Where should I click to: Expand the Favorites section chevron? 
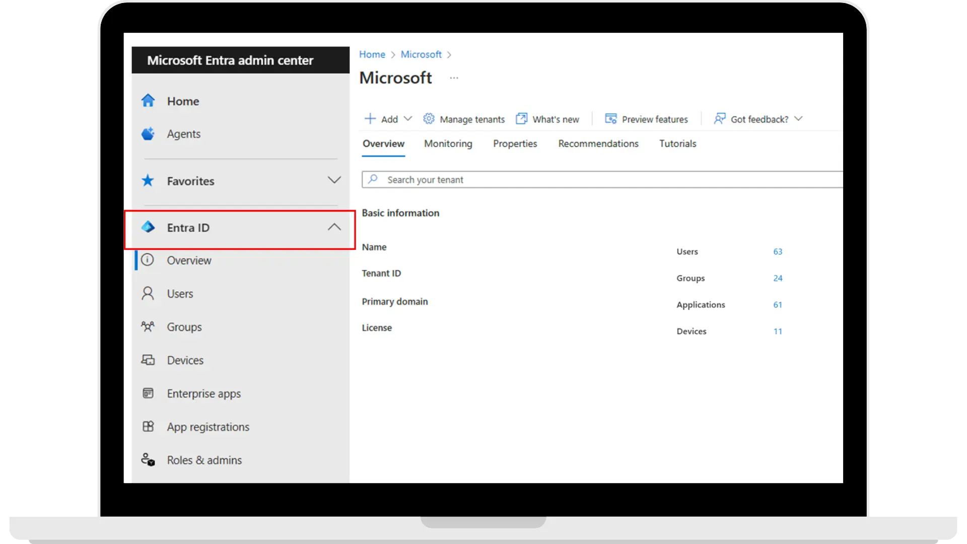[x=334, y=180]
